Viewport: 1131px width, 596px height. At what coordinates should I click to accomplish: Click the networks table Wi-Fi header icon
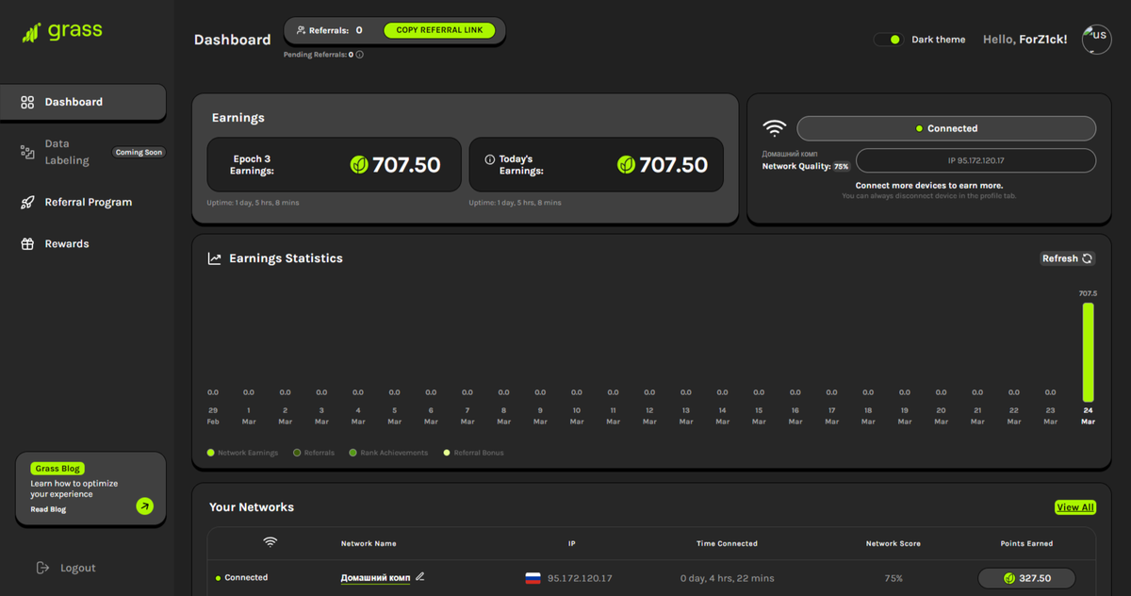pyautogui.click(x=270, y=542)
